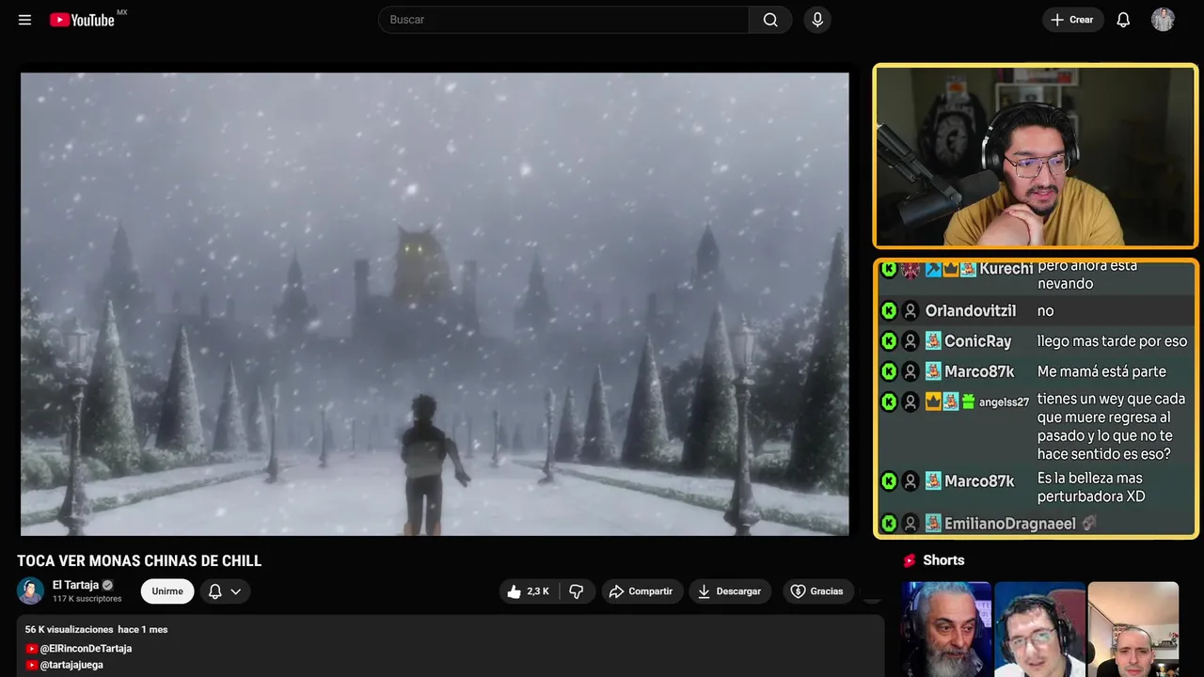Open El Tartaja channel avatar
This screenshot has width=1204, height=677.
tap(30, 590)
